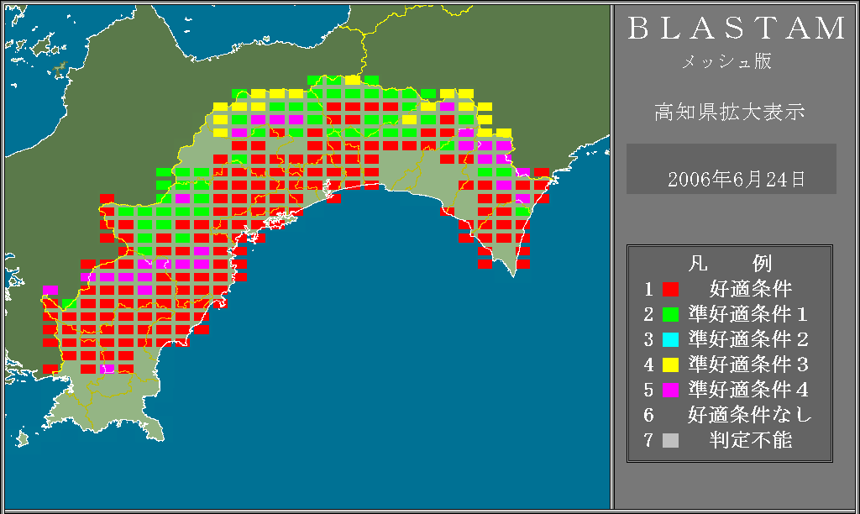Click the yellow swatch for 準好適条件3
This screenshot has height=514, width=860.
coord(670,365)
